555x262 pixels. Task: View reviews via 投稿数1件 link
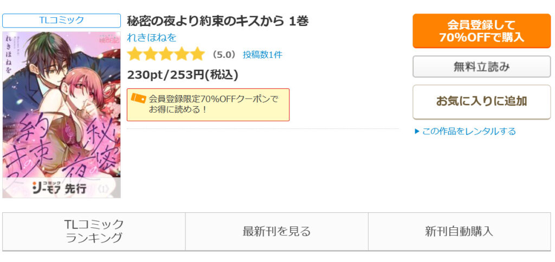point(263,55)
